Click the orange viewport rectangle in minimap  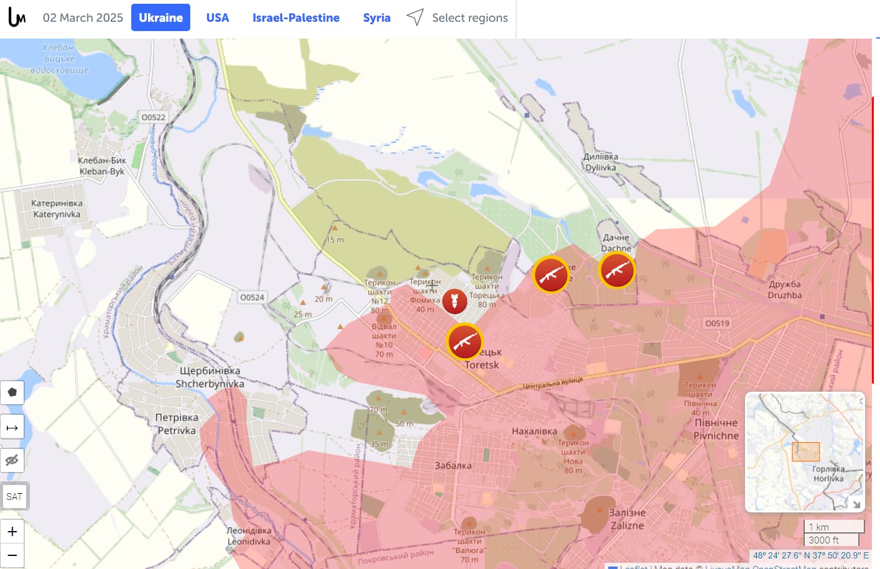click(805, 451)
